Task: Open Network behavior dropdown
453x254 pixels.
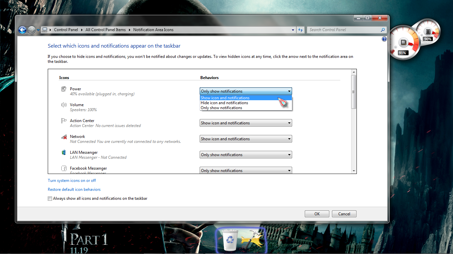Action: pos(246,139)
